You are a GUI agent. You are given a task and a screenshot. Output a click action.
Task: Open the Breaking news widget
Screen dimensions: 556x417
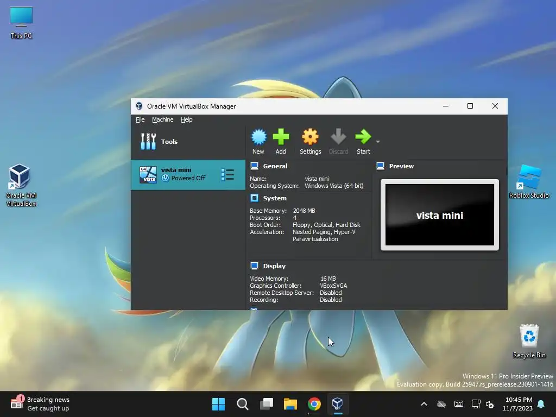pyautogui.click(x=40, y=404)
